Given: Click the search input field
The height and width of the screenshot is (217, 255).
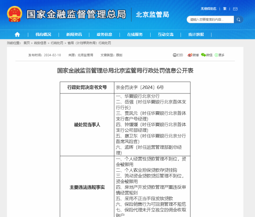Looking at the screenshot, I should point(210,19).
